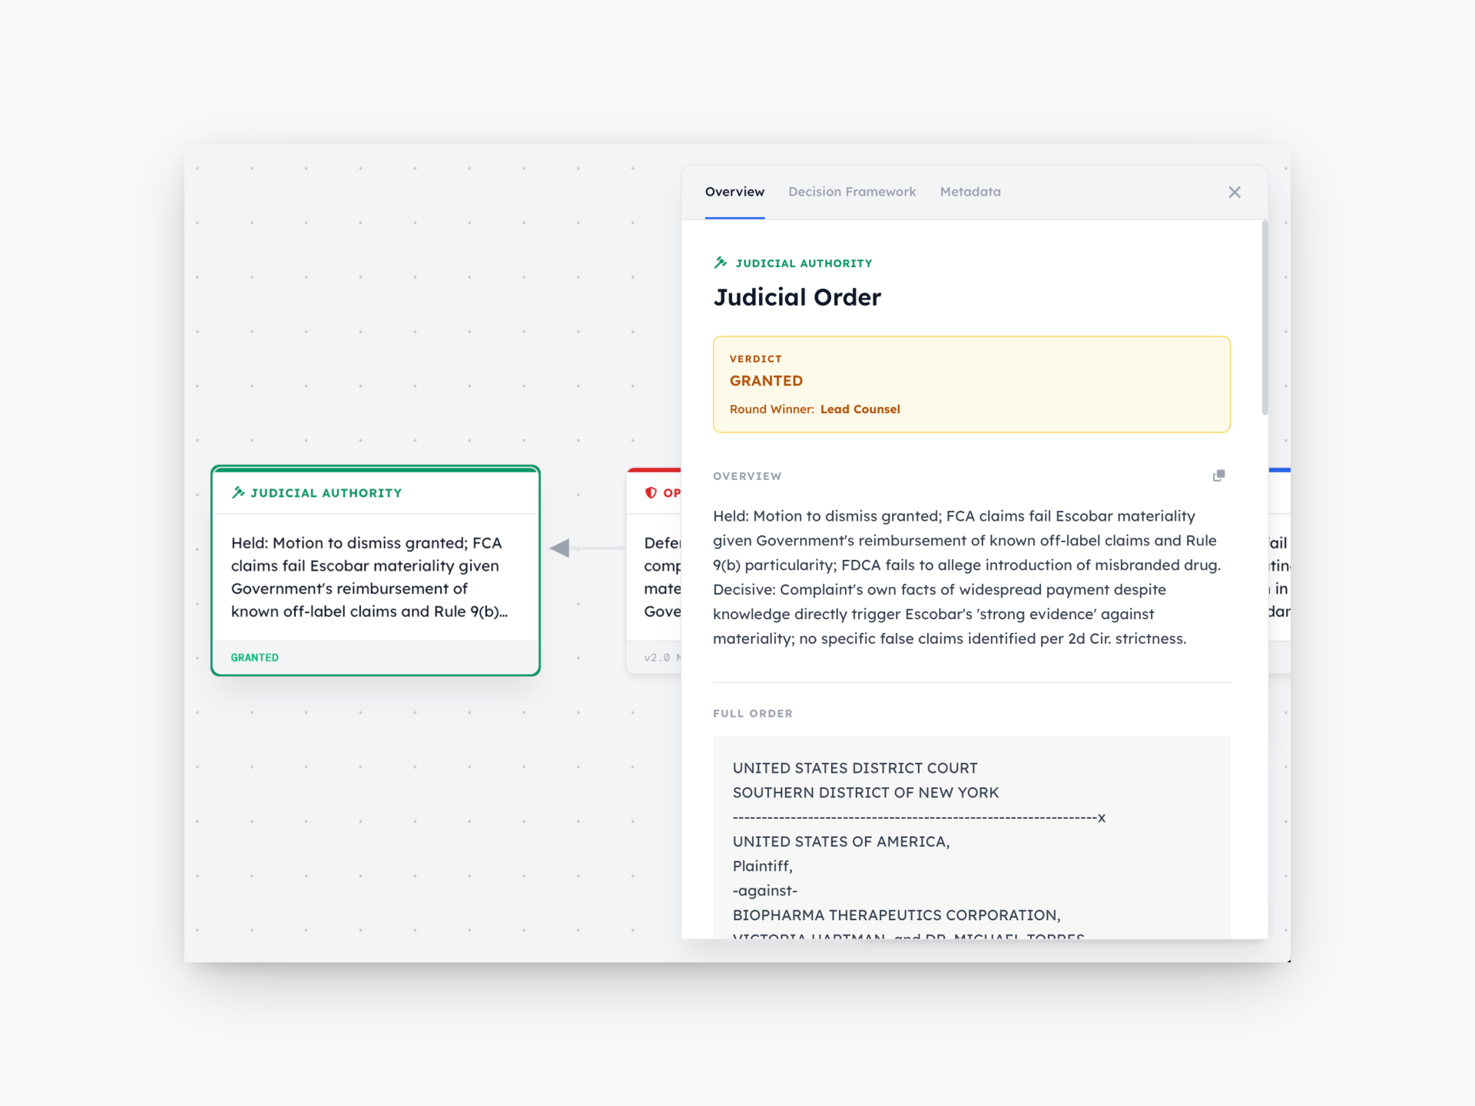Click the FULL ORDER section label
This screenshot has height=1106, width=1475.
click(x=752, y=714)
